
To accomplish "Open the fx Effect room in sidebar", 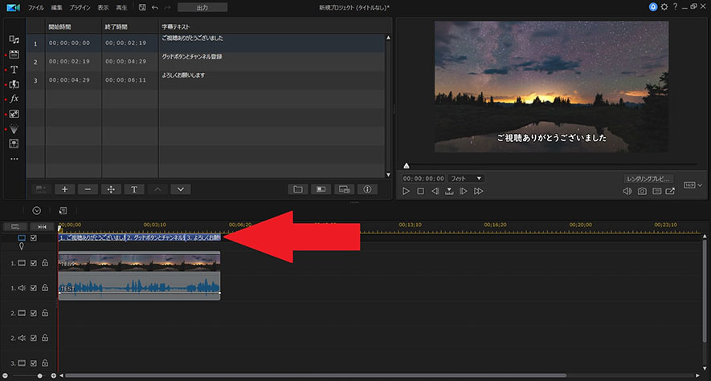I will [x=14, y=99].
